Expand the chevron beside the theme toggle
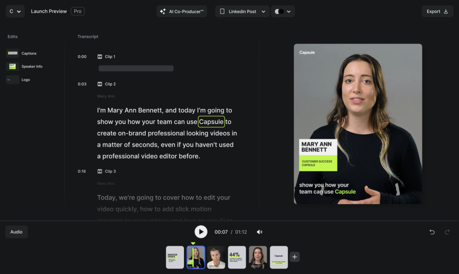This screenshot has height=274, width=459. point(289,11)
